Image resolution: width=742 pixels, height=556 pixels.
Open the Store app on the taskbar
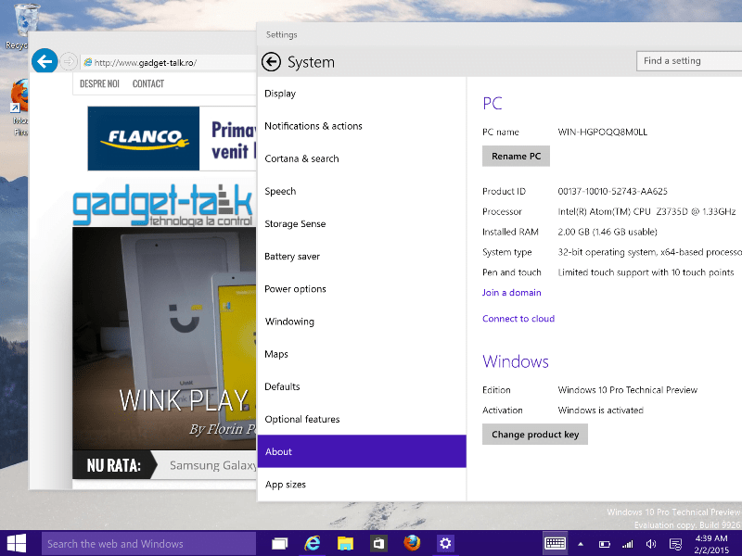(x=378, y=544)
